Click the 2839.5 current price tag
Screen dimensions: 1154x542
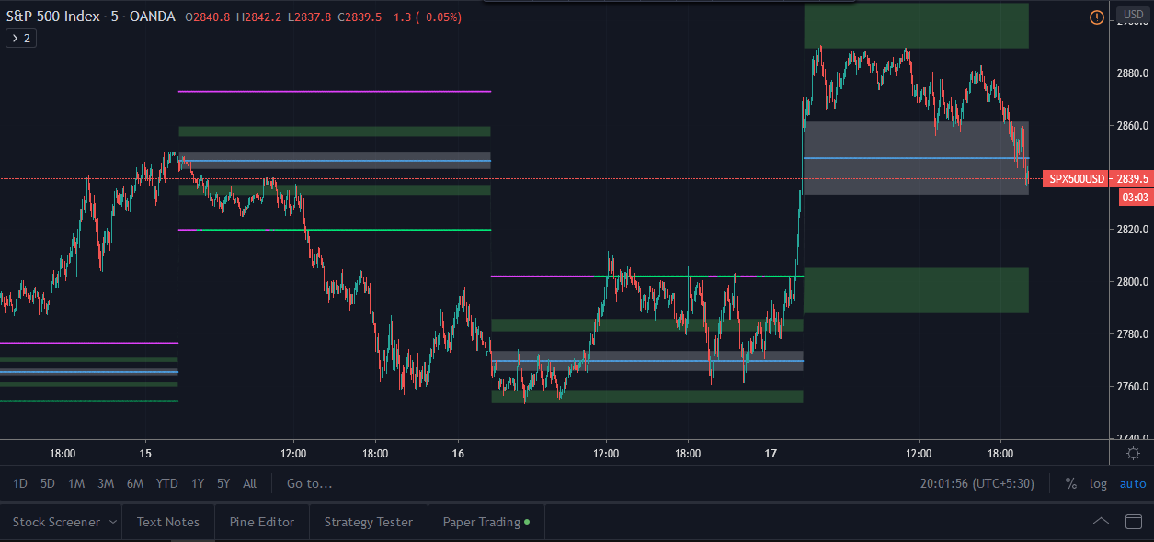[1132, 179]
